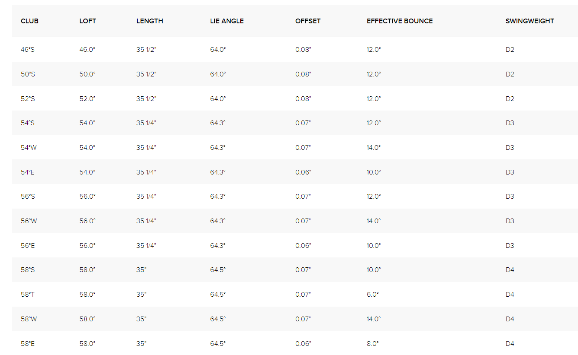Select the LENGTH column header
Image resolution: width=578 pixels, height=355 pixels.
click(x=149, y=21)
